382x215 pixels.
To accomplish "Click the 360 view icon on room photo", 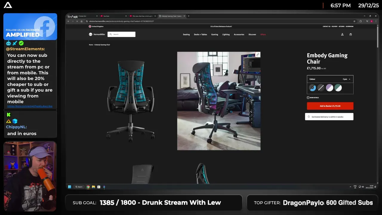I will pyautogui.click(x=258, y=55).
